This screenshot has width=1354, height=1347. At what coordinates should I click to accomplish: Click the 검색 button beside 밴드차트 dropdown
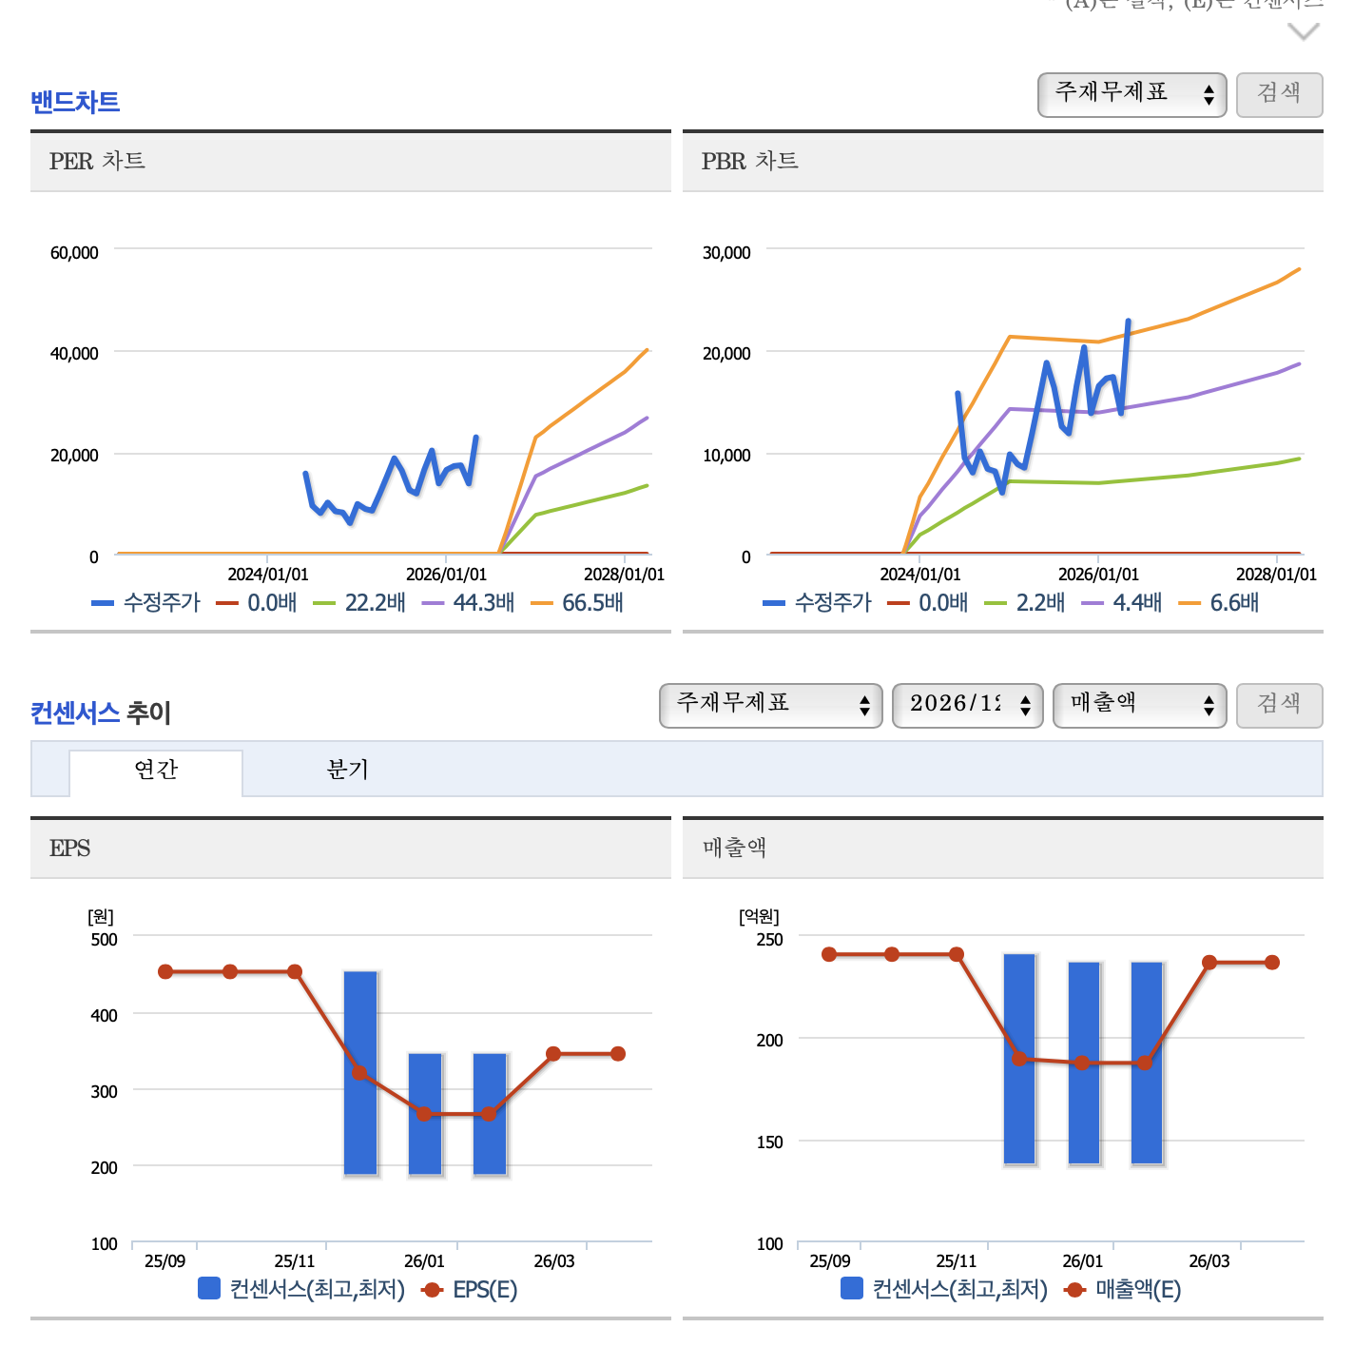point(1279,94)
